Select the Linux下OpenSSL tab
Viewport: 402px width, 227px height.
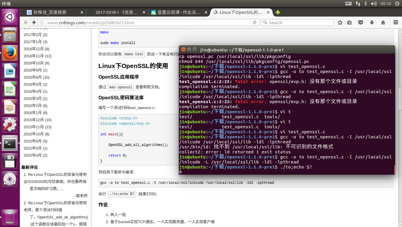241,12
